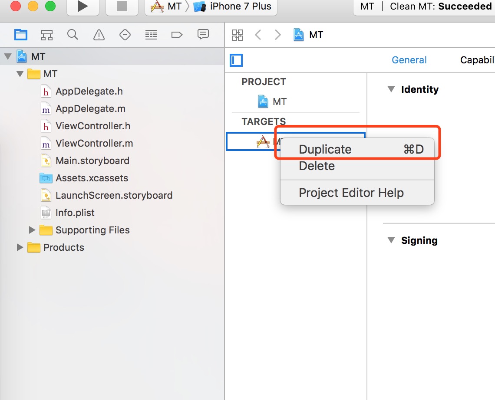Select the MT project root in navigator

[x=112, y=57]
